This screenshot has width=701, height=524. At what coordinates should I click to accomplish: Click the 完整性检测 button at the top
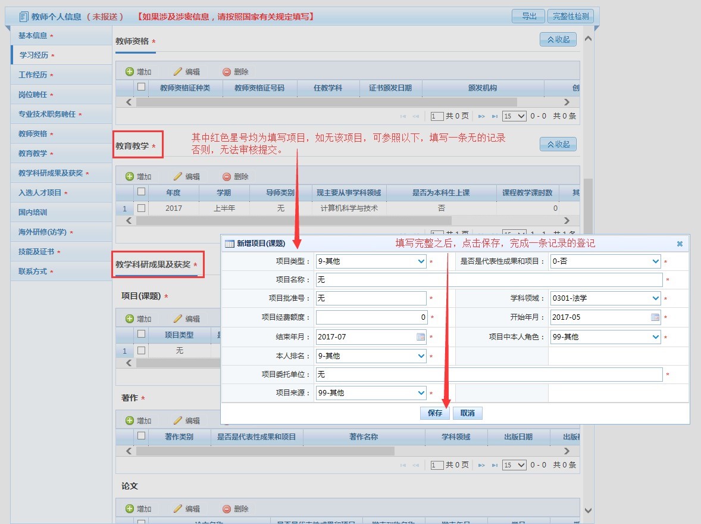coord(571,17)
